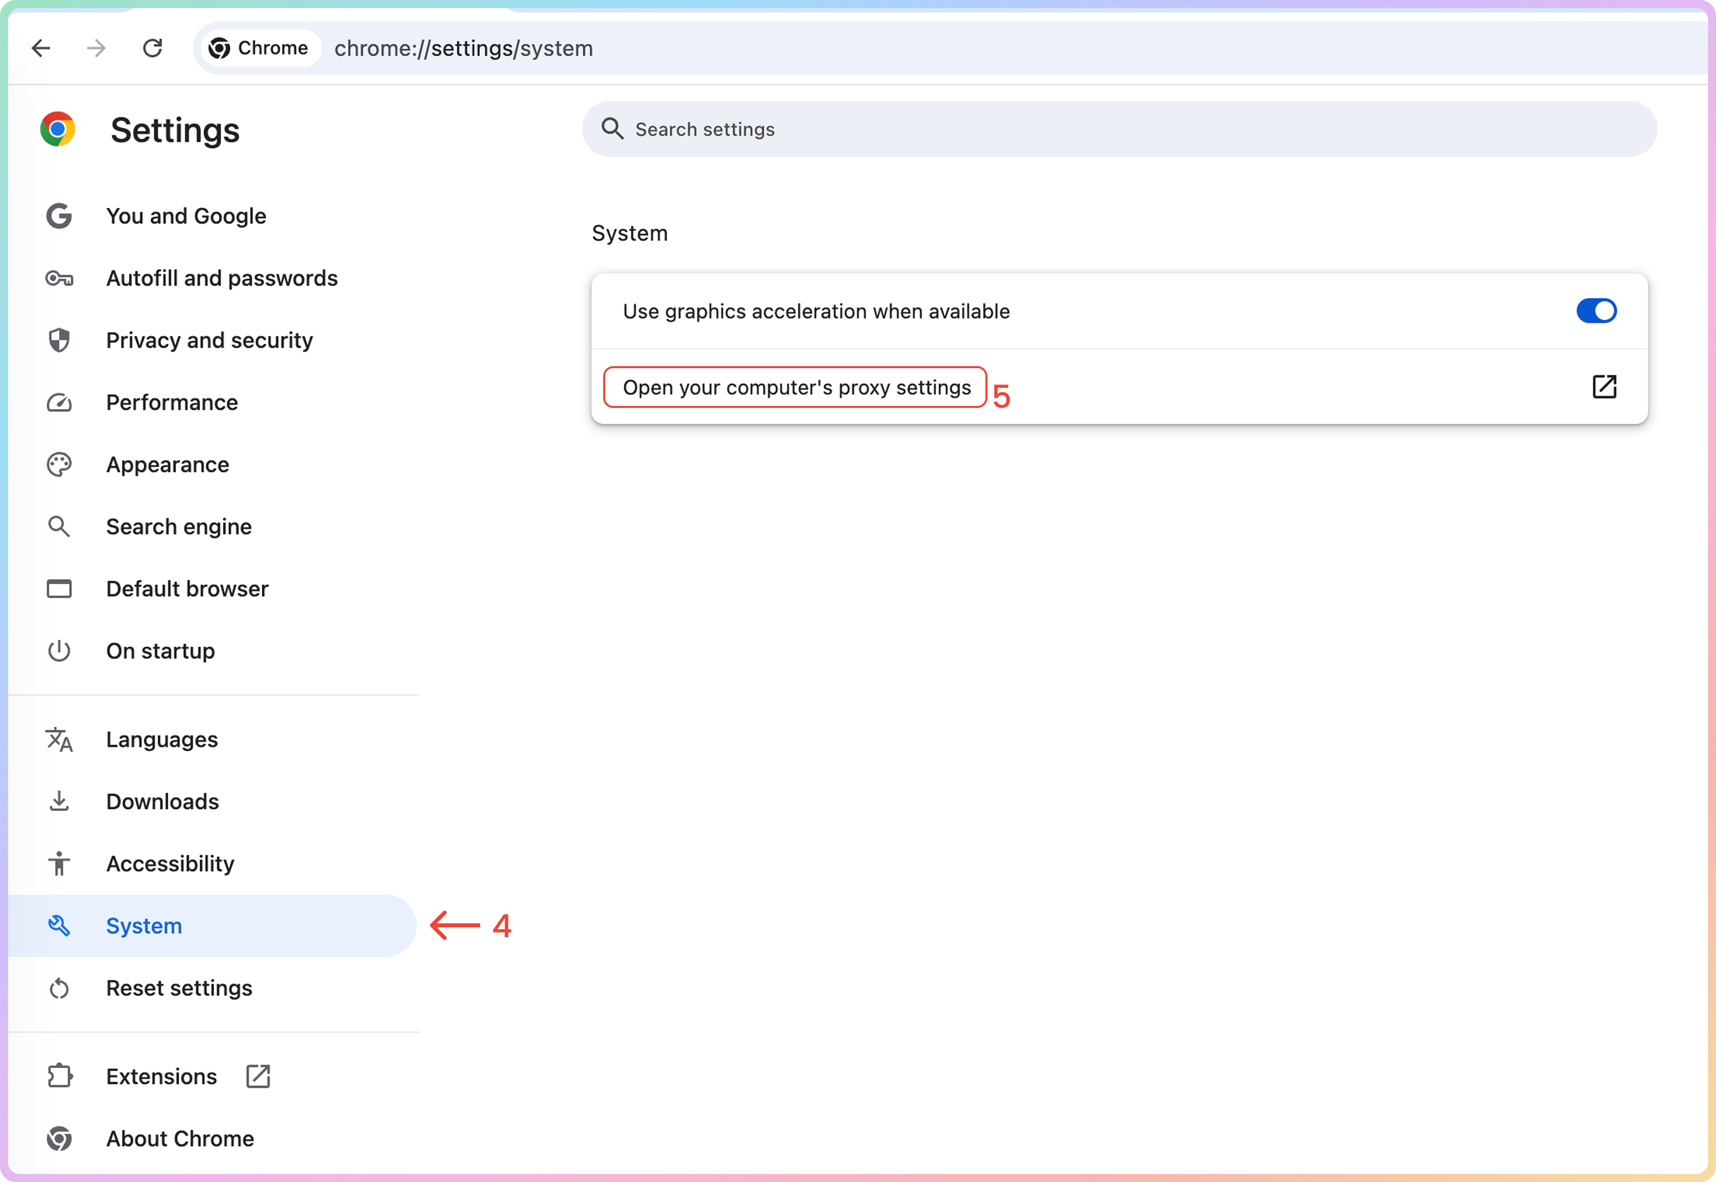Click the Chrome logo beside Settings
The width and height of the screenshot is (1716, 1182).
pyautogui.click(x=58, y=130)
